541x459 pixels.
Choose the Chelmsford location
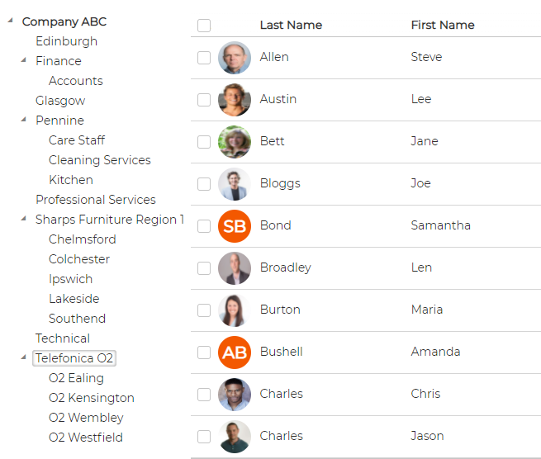82,239
